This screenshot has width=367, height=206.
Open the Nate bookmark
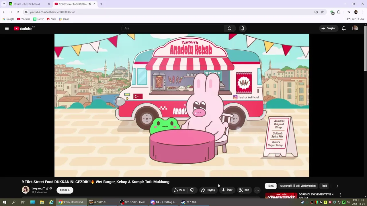tap(51, 19)
